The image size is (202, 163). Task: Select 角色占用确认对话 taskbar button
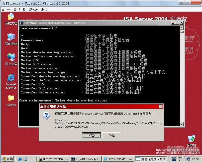(x=151, y=159)
